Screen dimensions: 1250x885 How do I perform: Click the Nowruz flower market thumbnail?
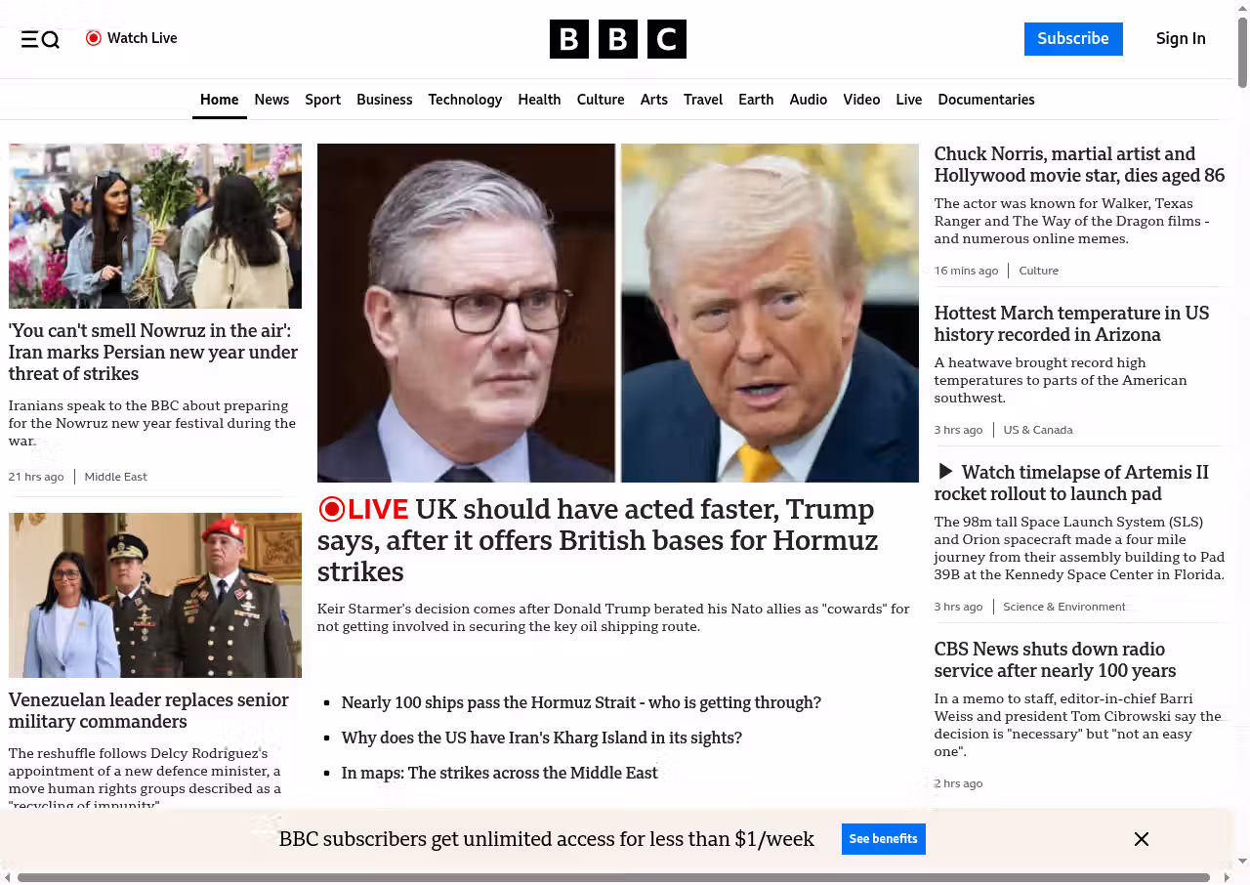(155, 226)
